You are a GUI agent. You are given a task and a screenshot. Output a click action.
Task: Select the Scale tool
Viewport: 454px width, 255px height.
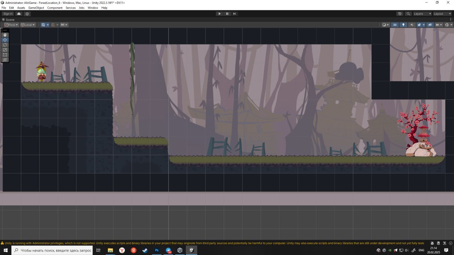click(x=5, y=50)
